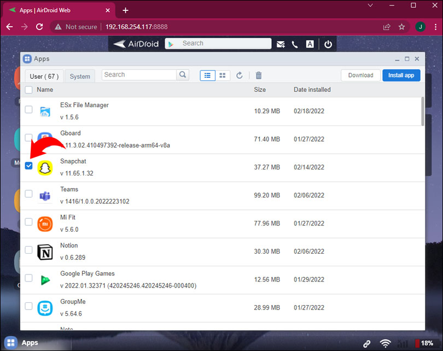Select the Apps | AirDroid Web browser tab
This screenshot has width=443, height=351.
coord(59,10)
